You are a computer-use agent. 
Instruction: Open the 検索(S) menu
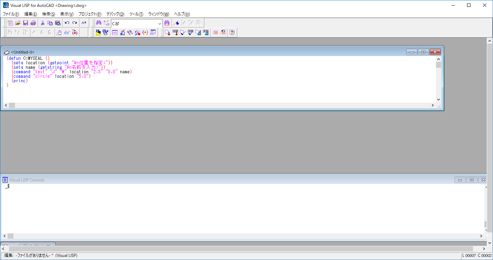49,14
